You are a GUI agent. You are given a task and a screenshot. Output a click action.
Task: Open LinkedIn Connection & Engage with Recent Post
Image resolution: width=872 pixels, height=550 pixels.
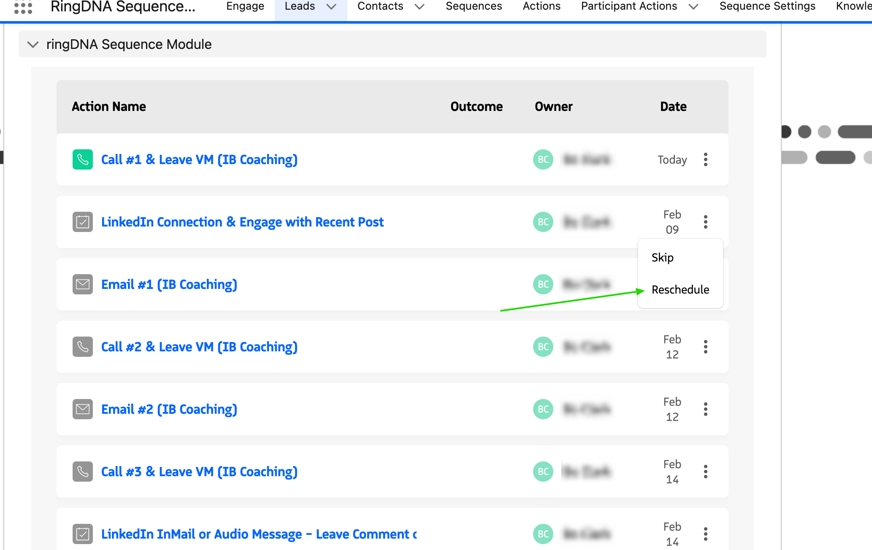(242, 222)
